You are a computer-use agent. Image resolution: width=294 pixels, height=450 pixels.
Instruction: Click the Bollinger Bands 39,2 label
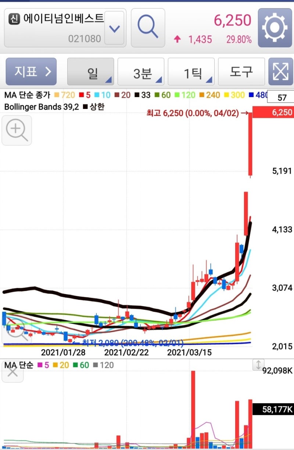pos(41,107)
